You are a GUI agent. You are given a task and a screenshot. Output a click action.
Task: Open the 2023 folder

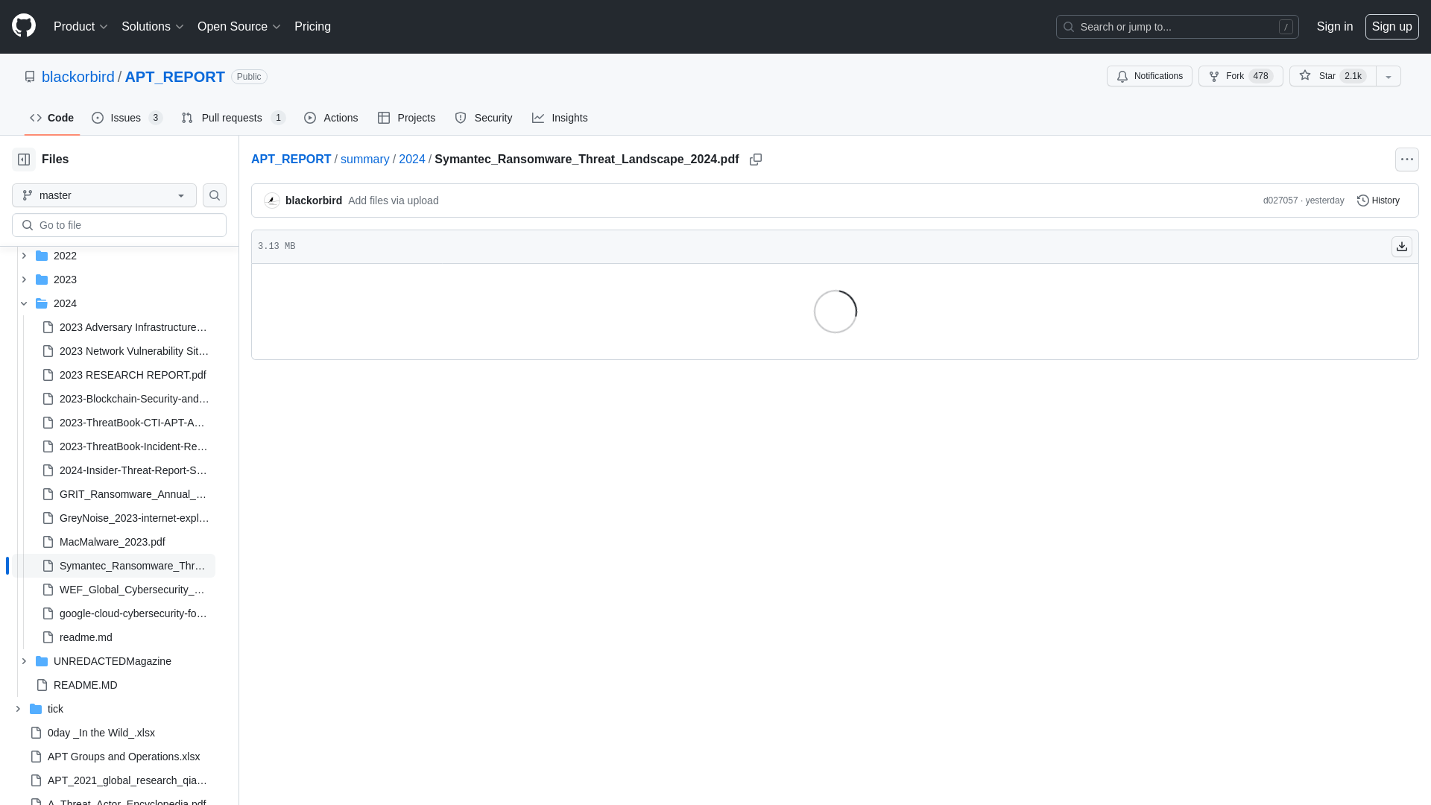[65, 280]
